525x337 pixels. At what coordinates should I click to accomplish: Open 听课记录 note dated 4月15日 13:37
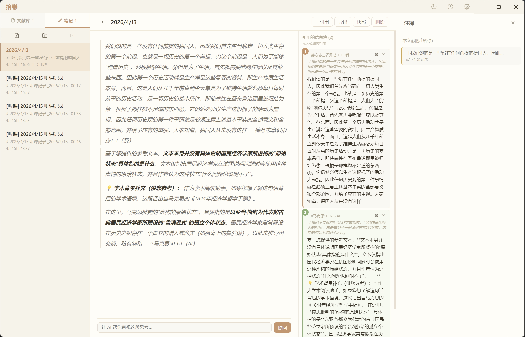coord(45,141)
